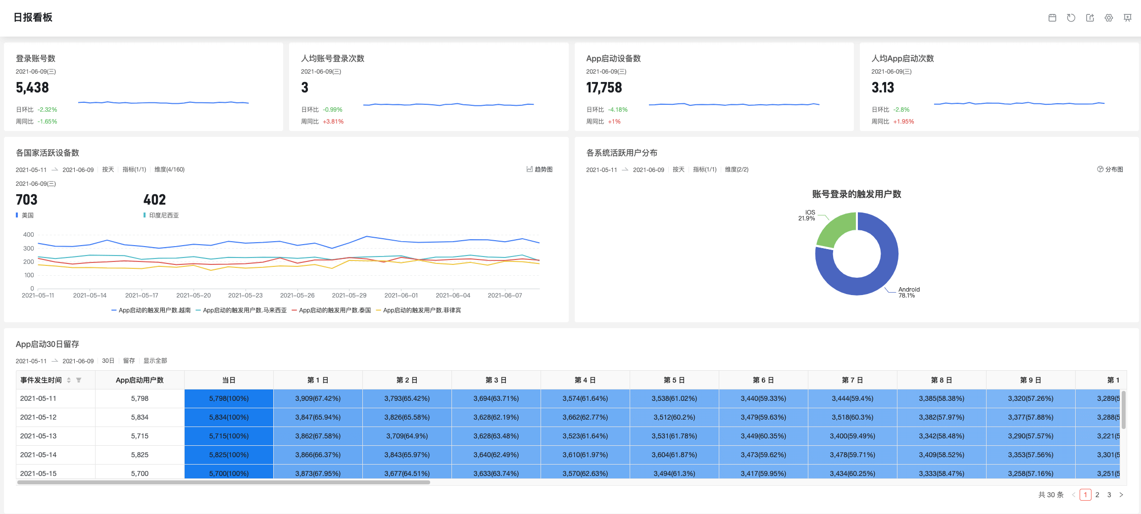Viewport: 1141px width, 514px height.
Task: Open 显示全部 display selector
Action: click(155, 361)
